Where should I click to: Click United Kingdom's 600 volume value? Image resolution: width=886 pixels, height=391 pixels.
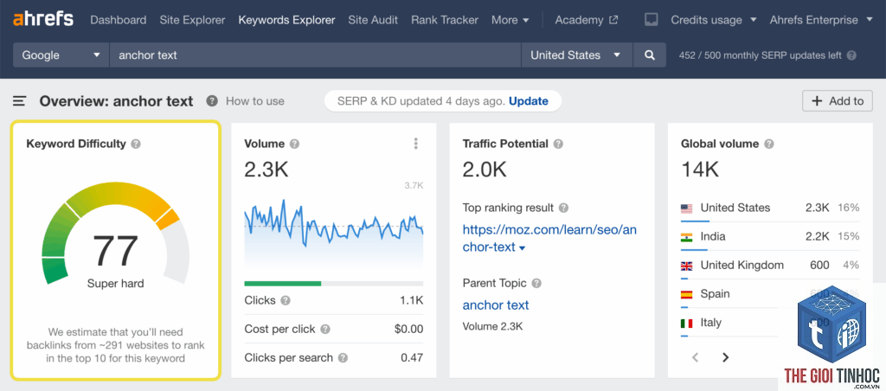tap(820, 266)
